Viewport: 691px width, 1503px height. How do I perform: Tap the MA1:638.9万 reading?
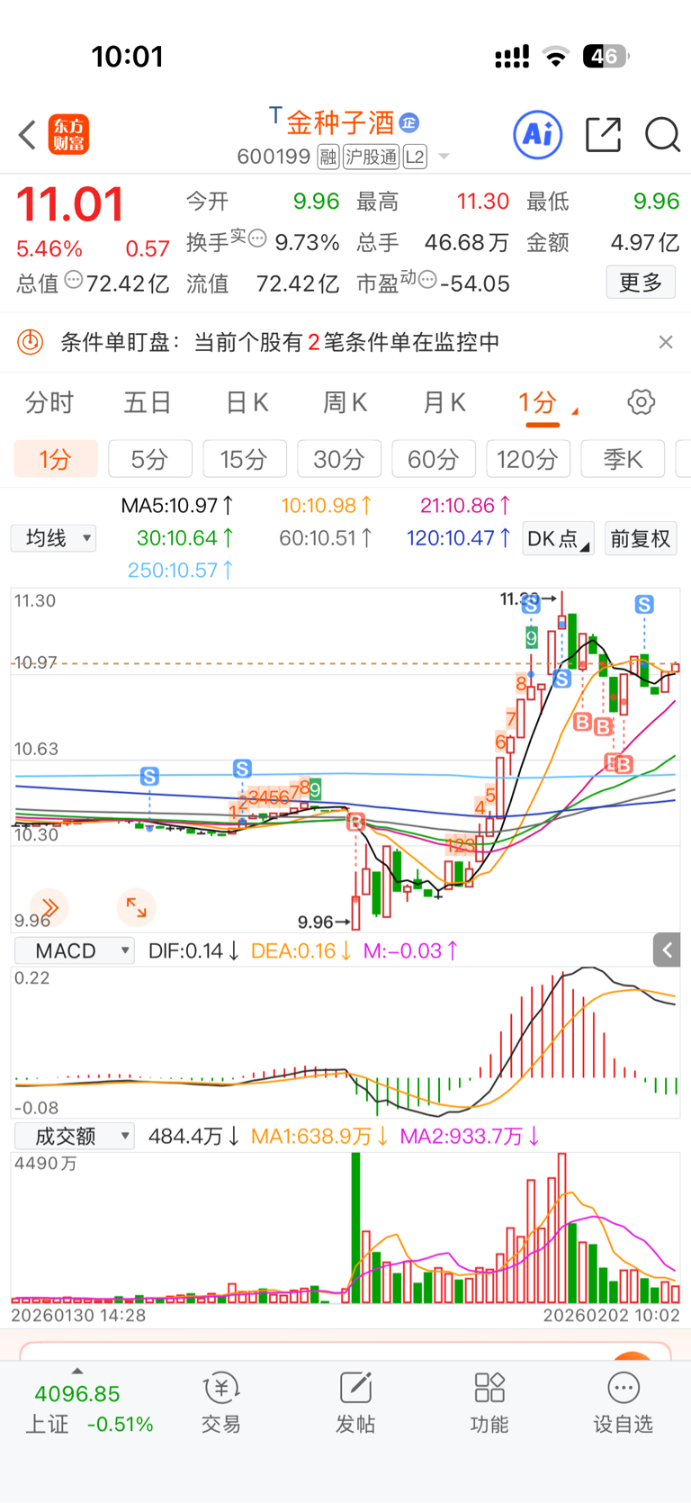point(319,1136)
